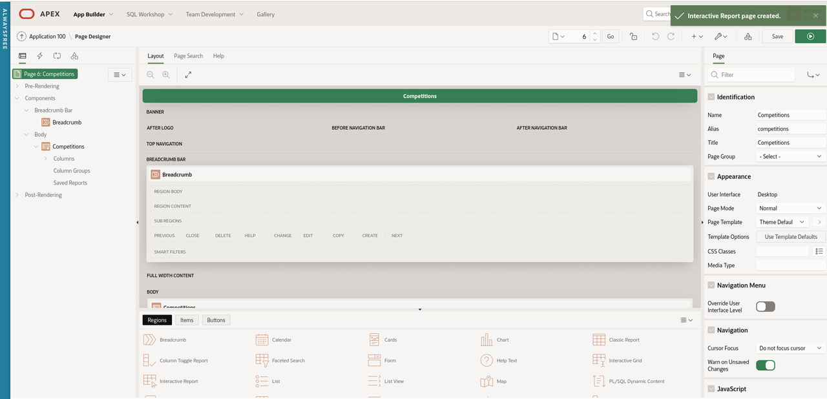Click Use Template Defaults button
The width and height of the screenshot is (827, 399).
790,237
